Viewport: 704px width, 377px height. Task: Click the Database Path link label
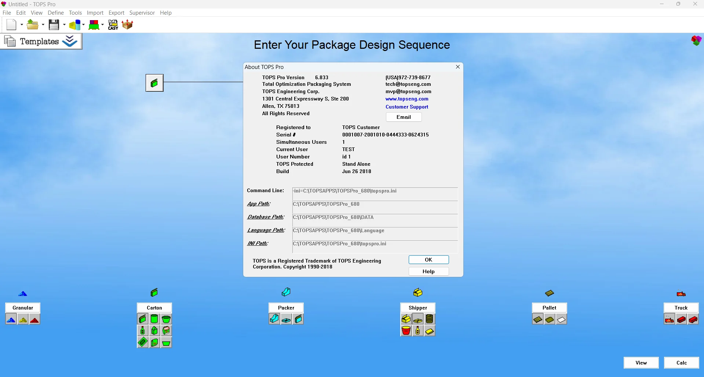point(266,217)
